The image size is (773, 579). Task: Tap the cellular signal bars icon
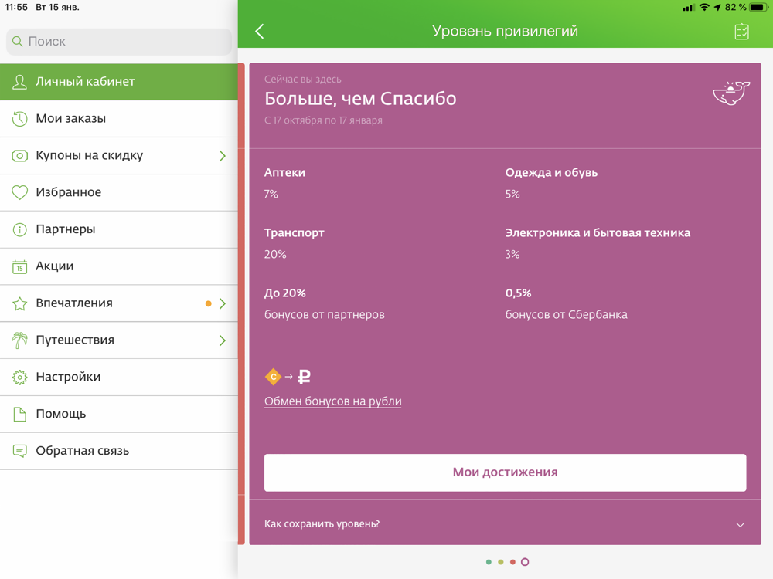[x=689, y=8]
